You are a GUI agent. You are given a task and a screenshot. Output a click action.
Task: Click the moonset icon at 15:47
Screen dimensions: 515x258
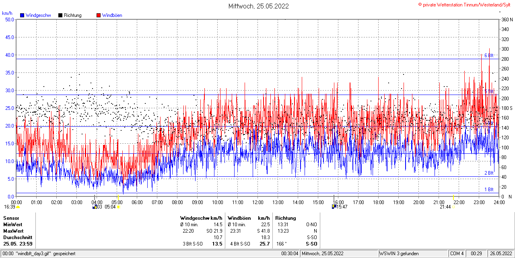click(x=334, y=207)
